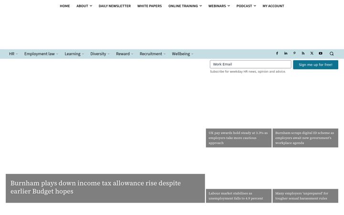Click the Work Email input field
The height and width of the screenshot is (215, 344).
(x=250, y=64)
